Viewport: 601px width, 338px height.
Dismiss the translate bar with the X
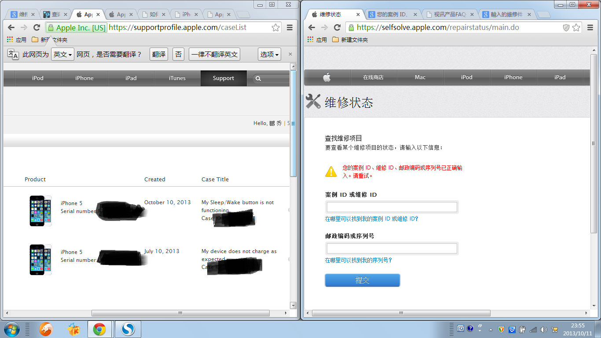pos(290,54)
